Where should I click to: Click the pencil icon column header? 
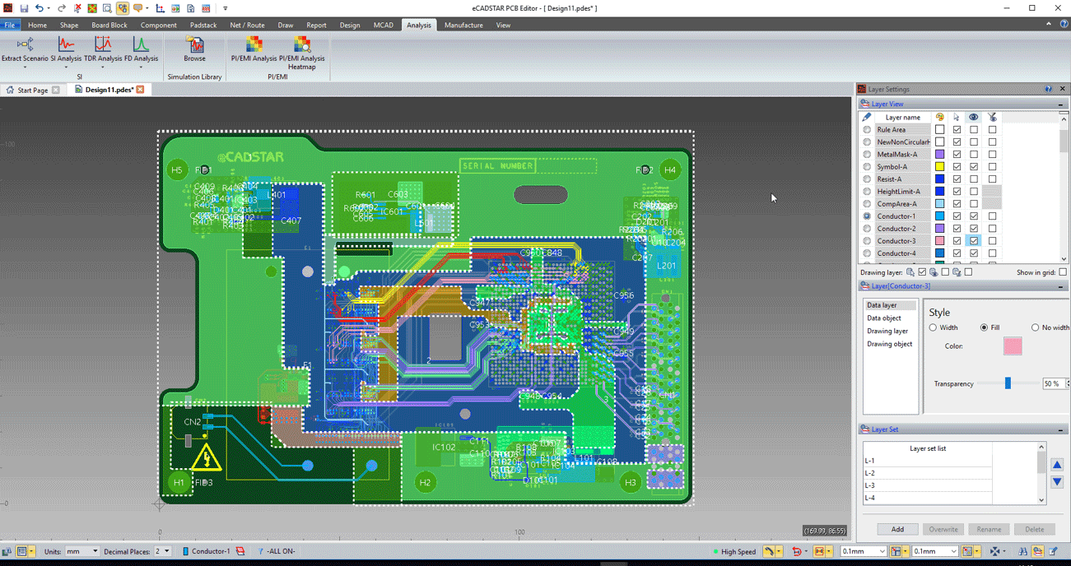pyautogui.click(x=867, y=117)
